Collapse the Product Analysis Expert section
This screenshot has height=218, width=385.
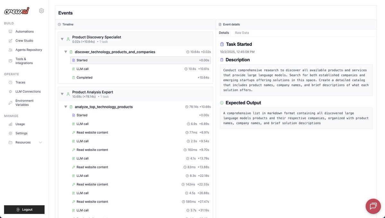[62, 94]
